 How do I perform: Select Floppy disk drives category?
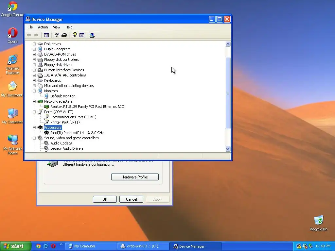[x=58, y=65]
